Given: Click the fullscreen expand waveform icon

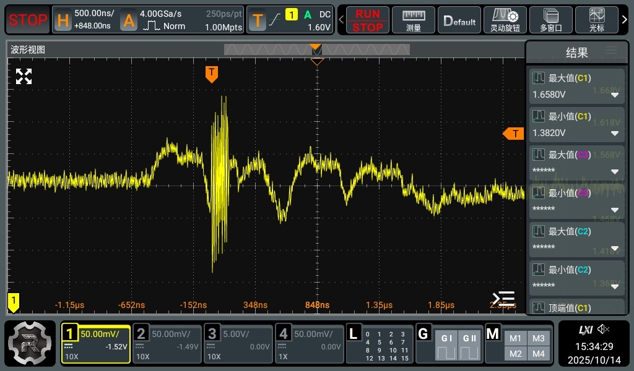Looking at the screenshot, I should point(24,77).
